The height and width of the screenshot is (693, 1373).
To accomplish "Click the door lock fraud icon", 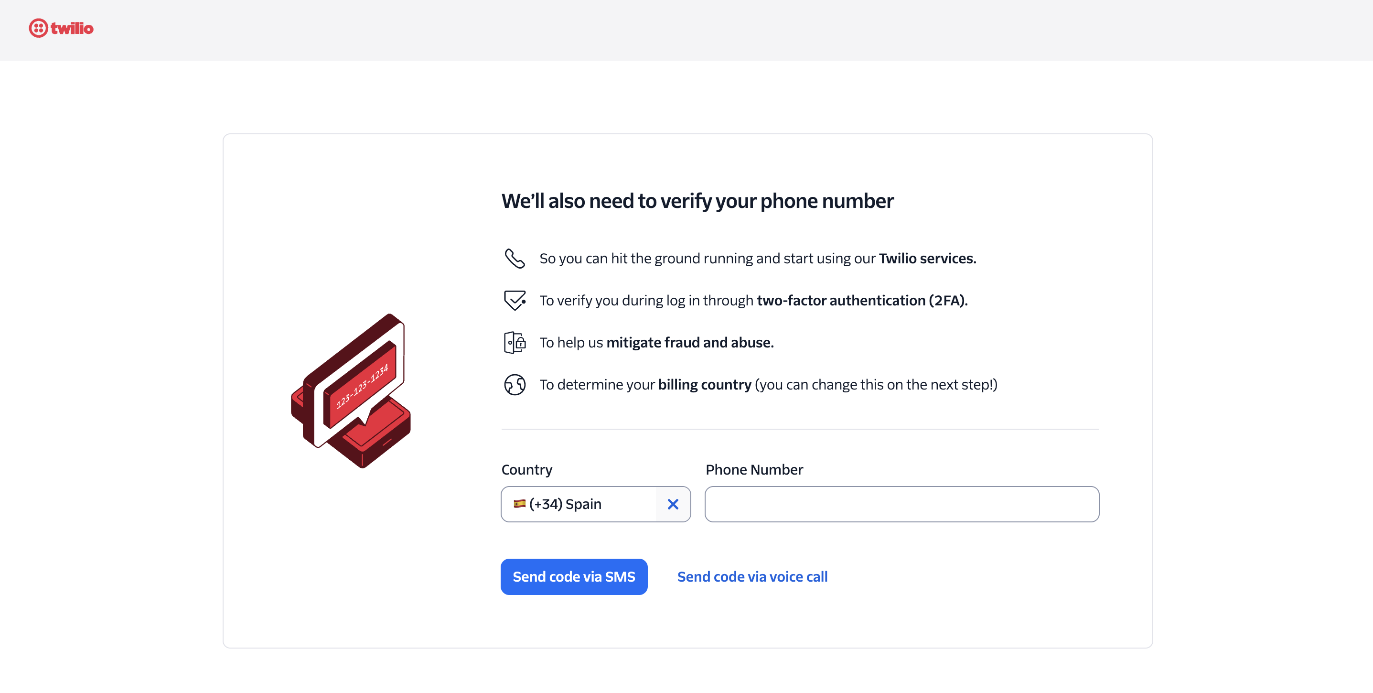I will pyautogui.click(x=515, y=342).
